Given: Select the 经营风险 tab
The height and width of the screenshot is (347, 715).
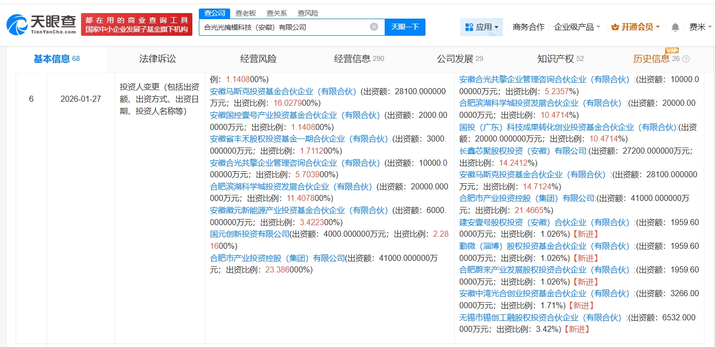Looking at the screenshot, I should click(x=258, y=59).
